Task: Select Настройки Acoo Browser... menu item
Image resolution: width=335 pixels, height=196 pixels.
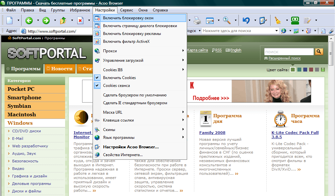Action: [x=140, y=147]
